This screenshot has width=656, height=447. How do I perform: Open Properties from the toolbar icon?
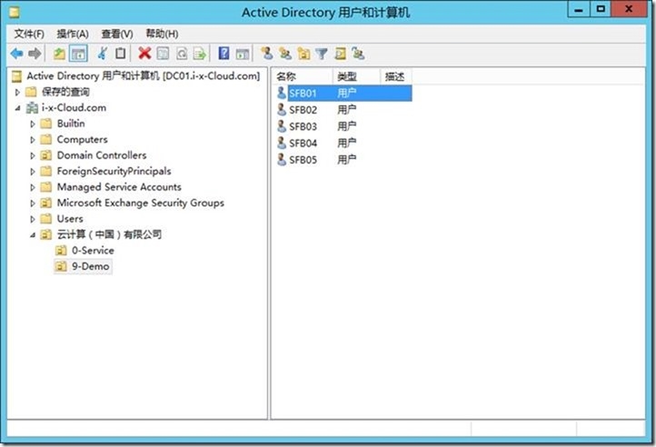[x=163, y=54]
